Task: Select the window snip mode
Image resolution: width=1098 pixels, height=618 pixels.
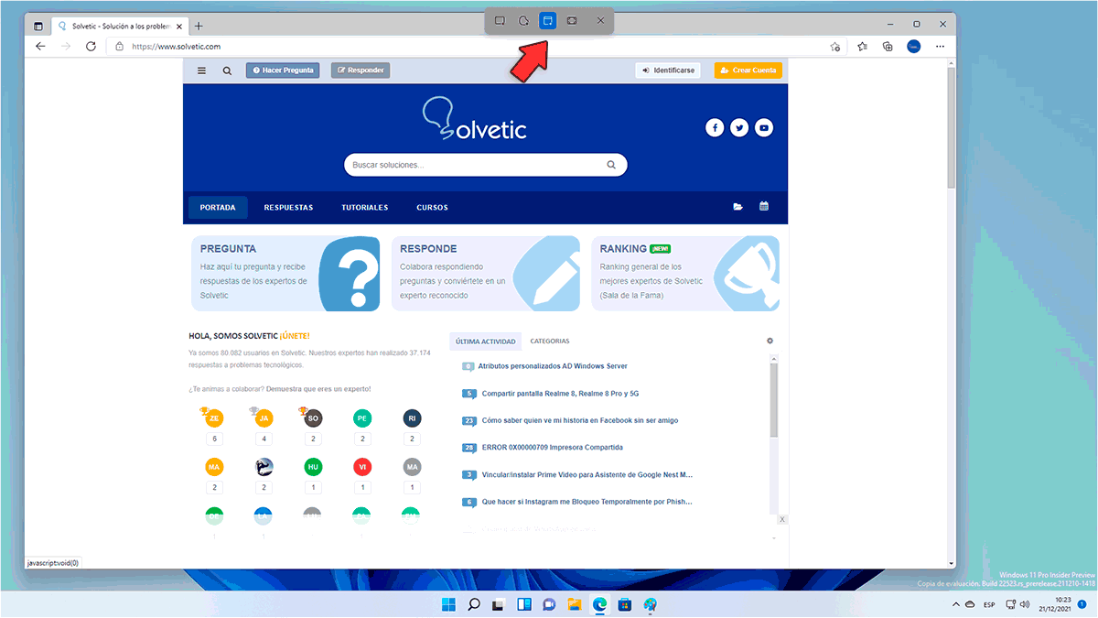Action: [x=547, y=20]
